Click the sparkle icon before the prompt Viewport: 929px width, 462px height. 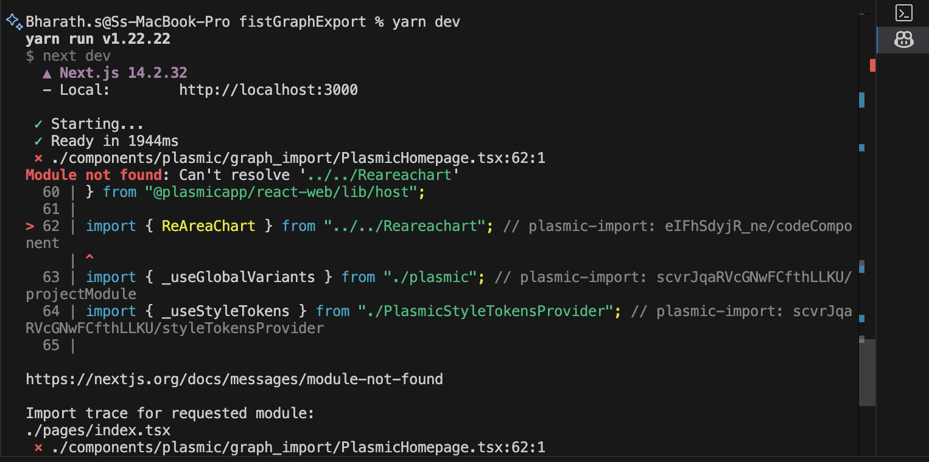(x=13, y=21)
